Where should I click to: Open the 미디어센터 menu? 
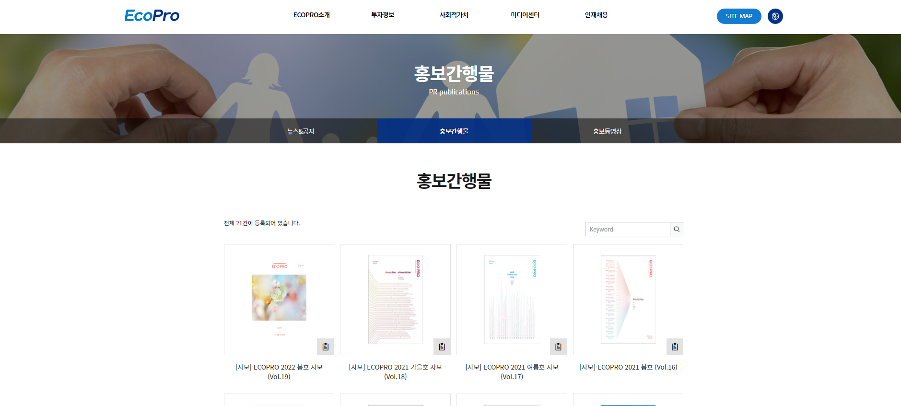[x=525, y=15]
